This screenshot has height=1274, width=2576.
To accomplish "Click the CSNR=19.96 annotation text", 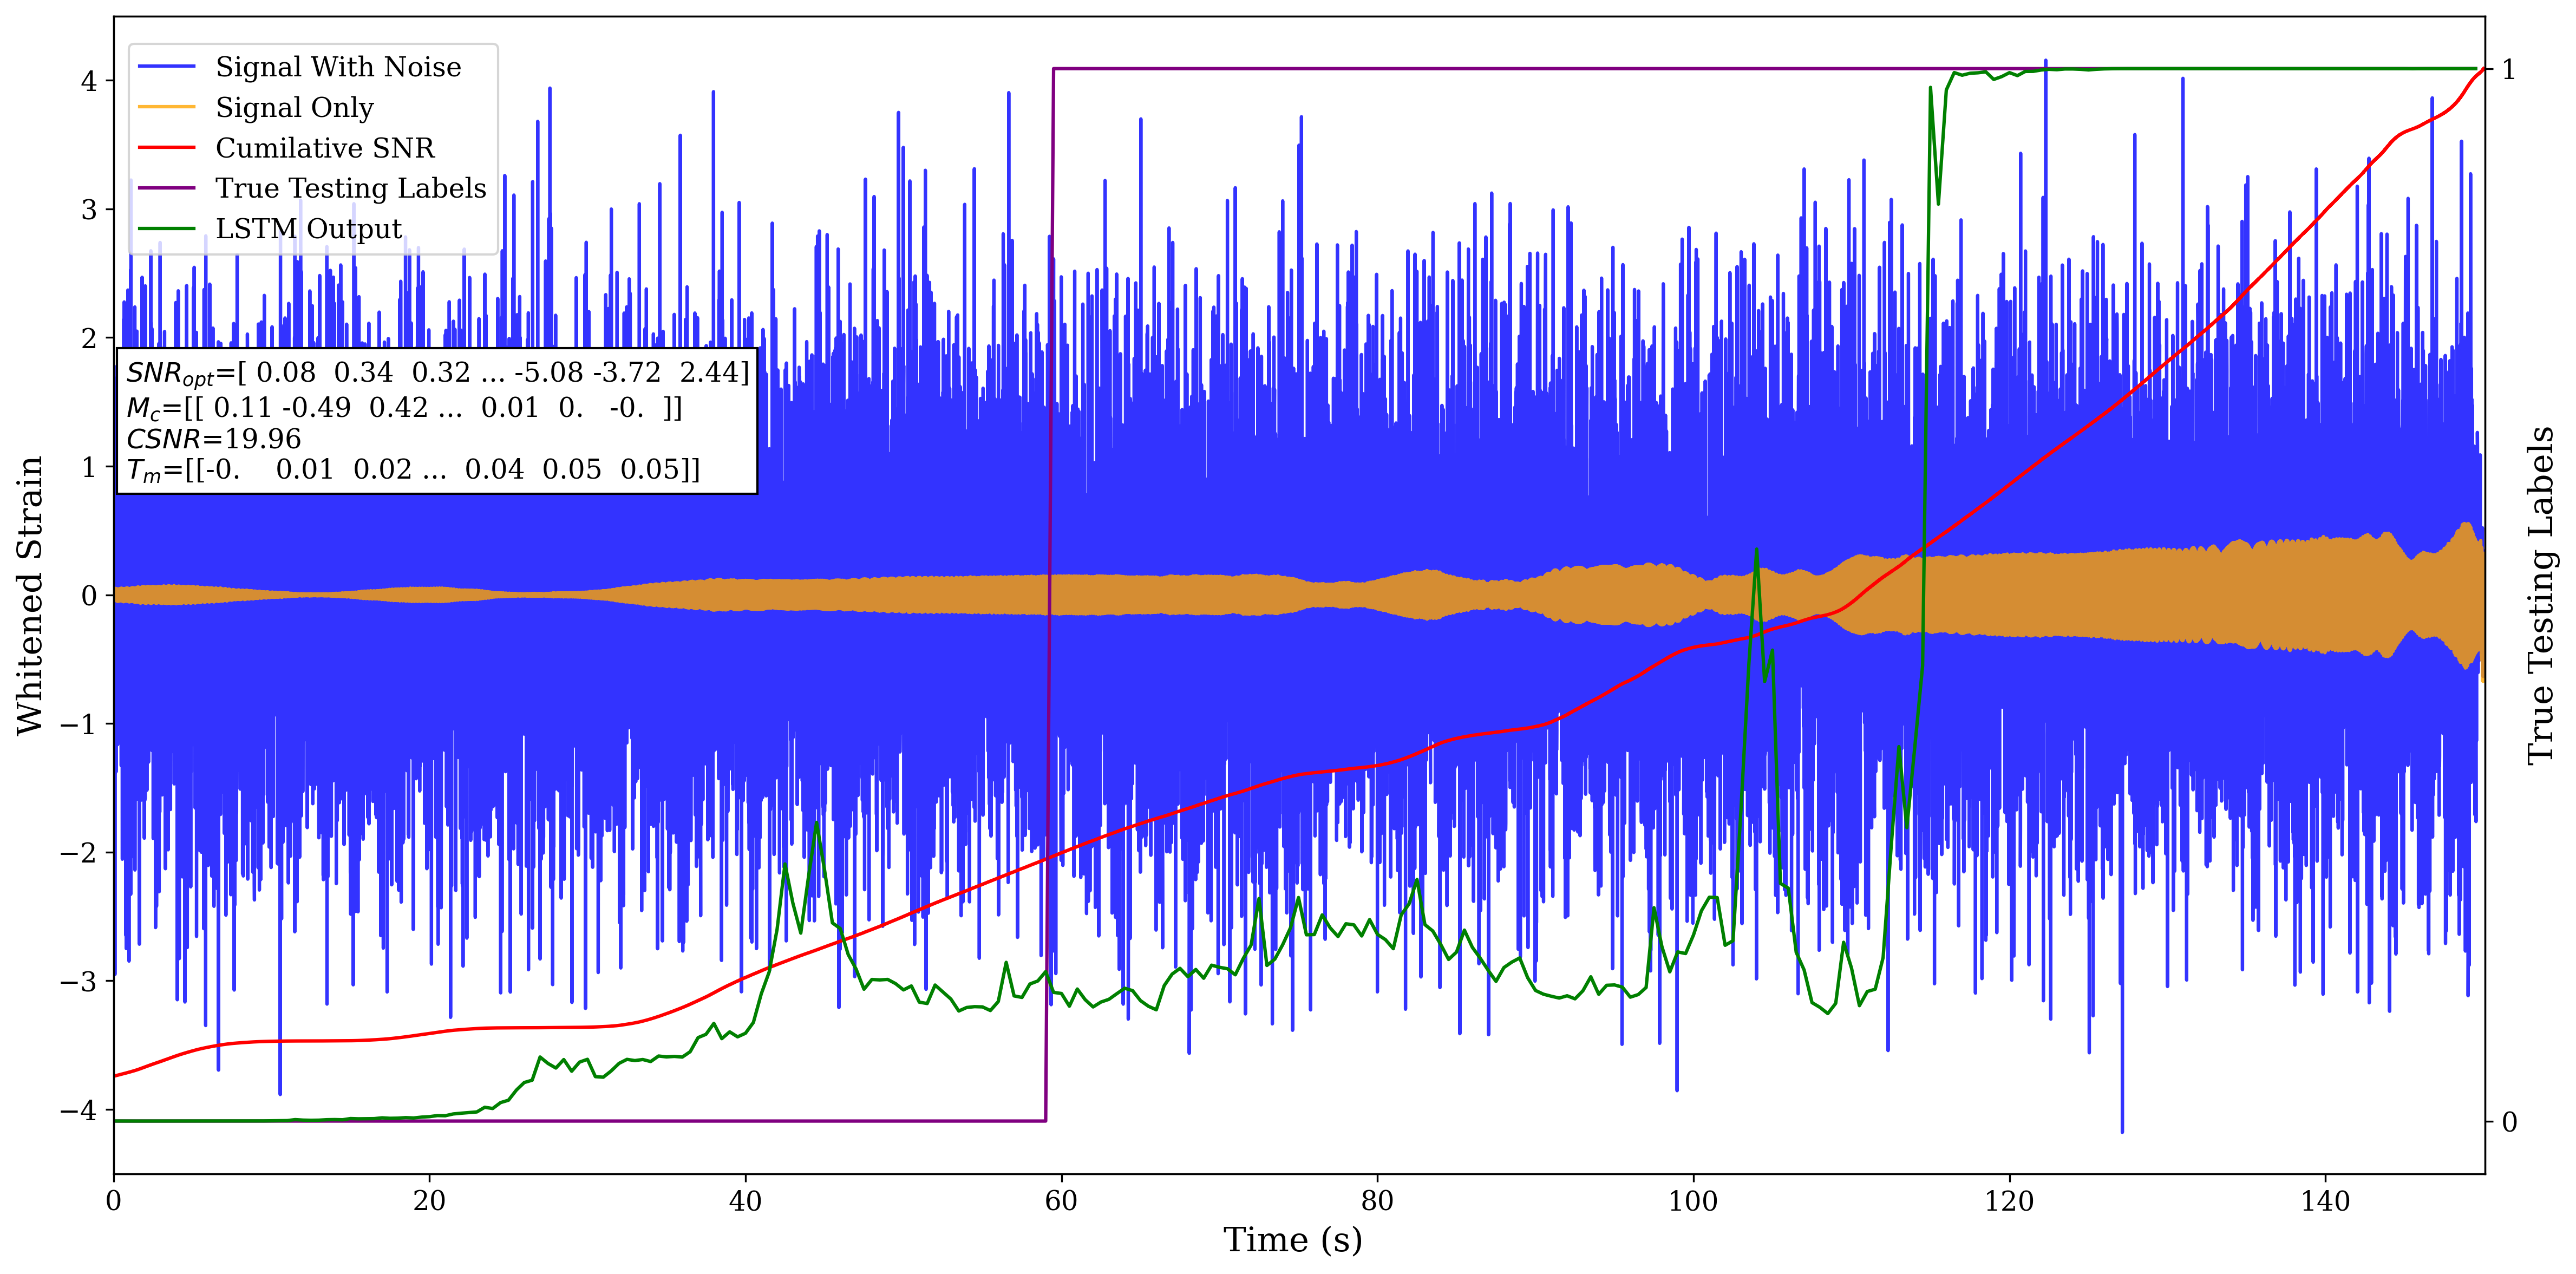I will [213, 439].
